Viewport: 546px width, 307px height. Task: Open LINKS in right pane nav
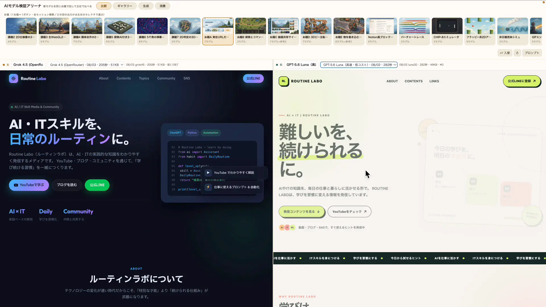(434, 81)
